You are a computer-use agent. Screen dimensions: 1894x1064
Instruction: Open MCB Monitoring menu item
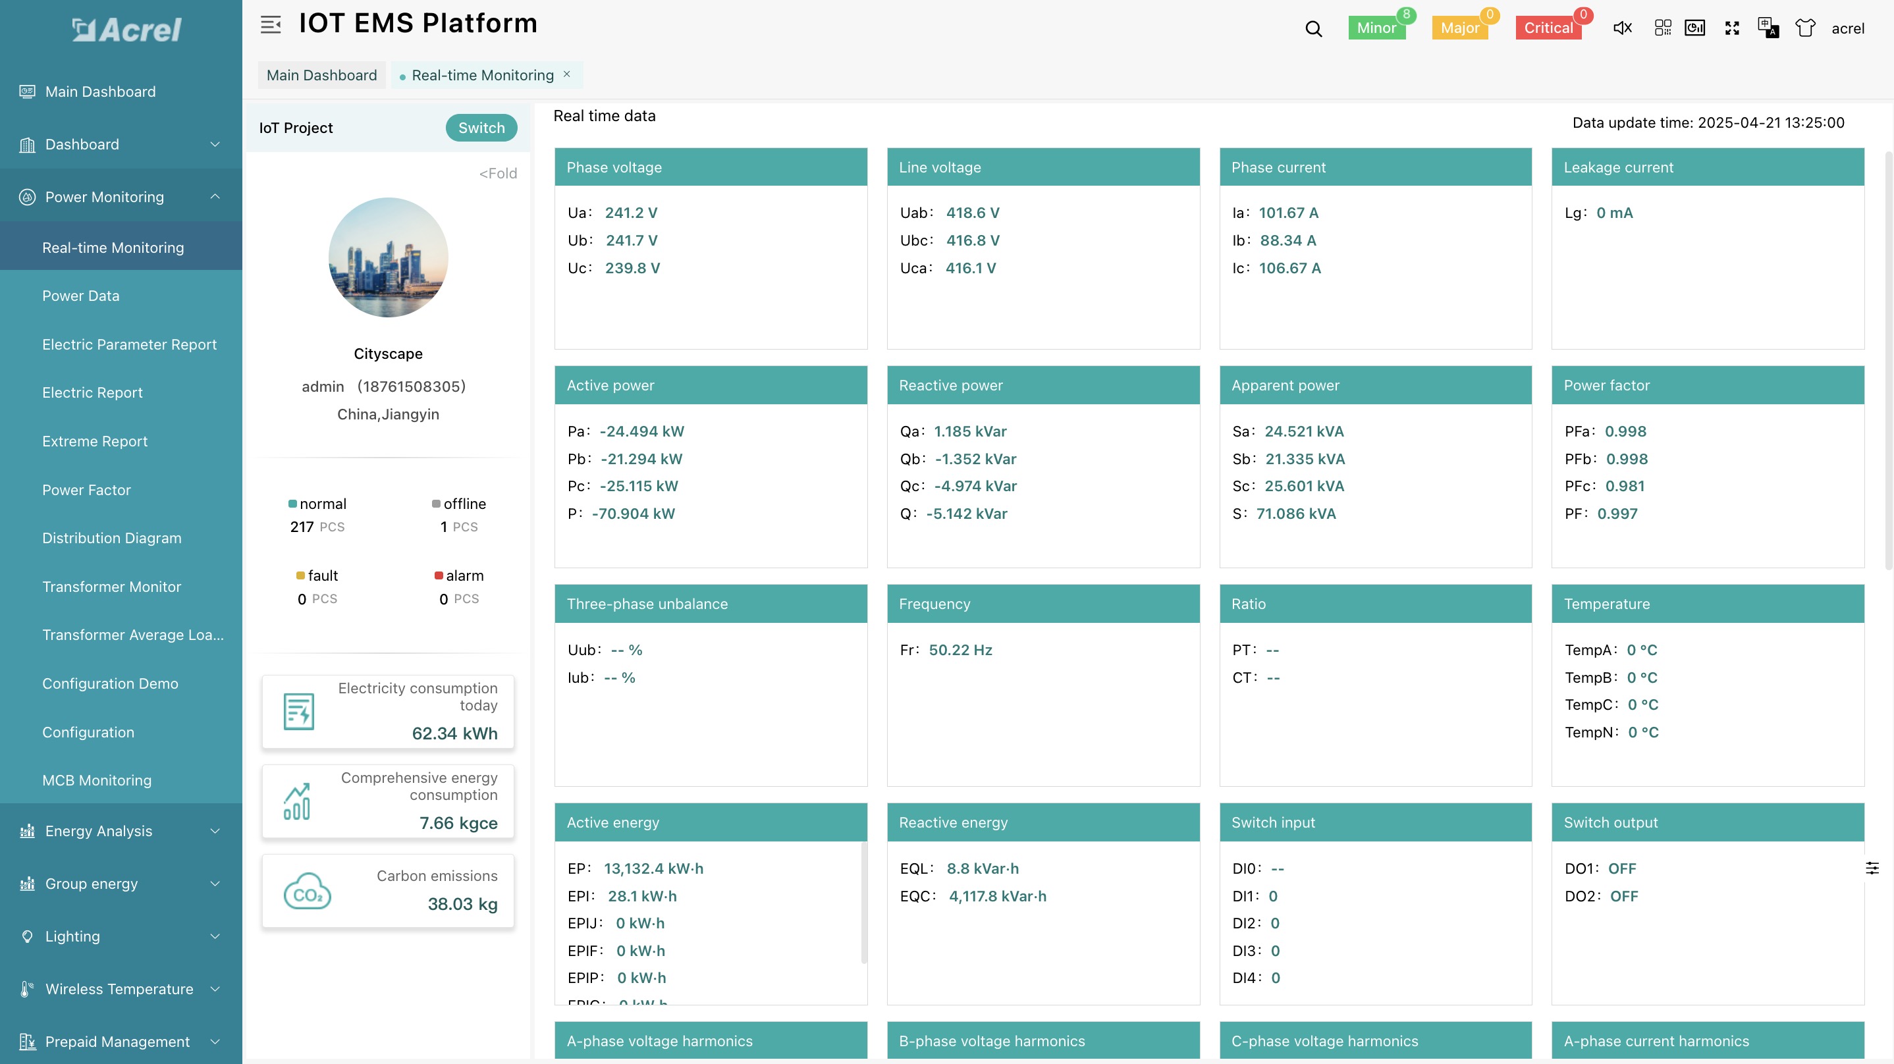pos(121,780)
